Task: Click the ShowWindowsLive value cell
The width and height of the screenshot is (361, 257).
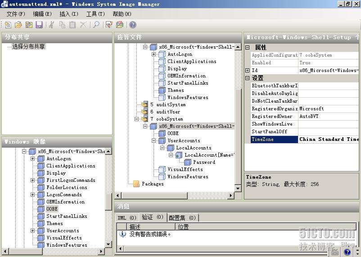Action: 329,124
